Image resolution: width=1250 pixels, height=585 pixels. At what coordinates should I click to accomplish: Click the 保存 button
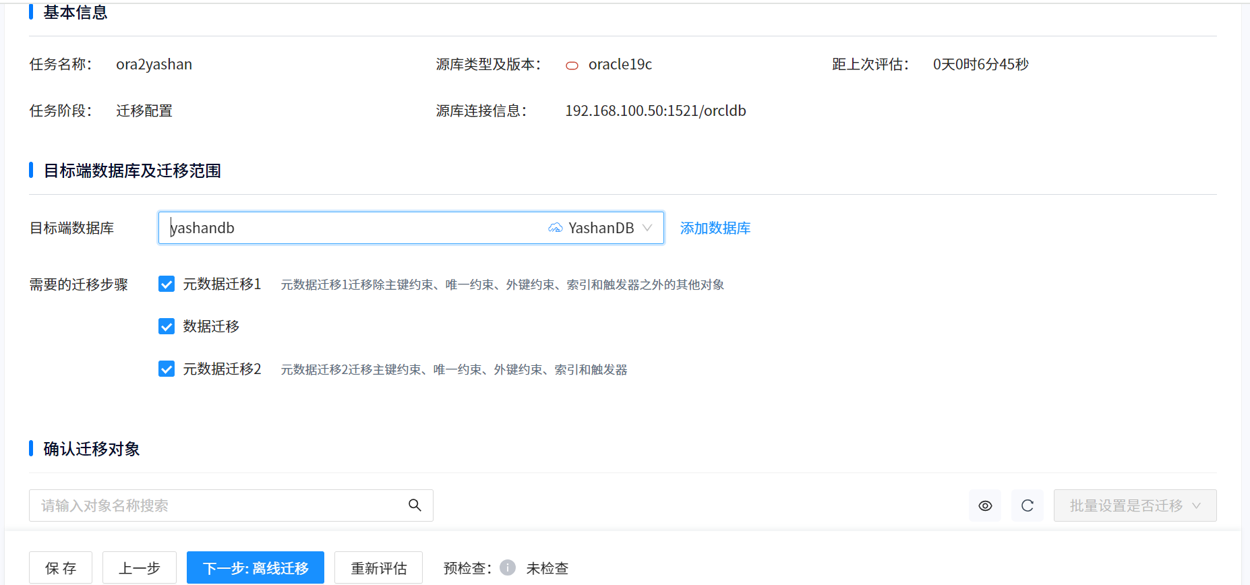tap(61, 567)
